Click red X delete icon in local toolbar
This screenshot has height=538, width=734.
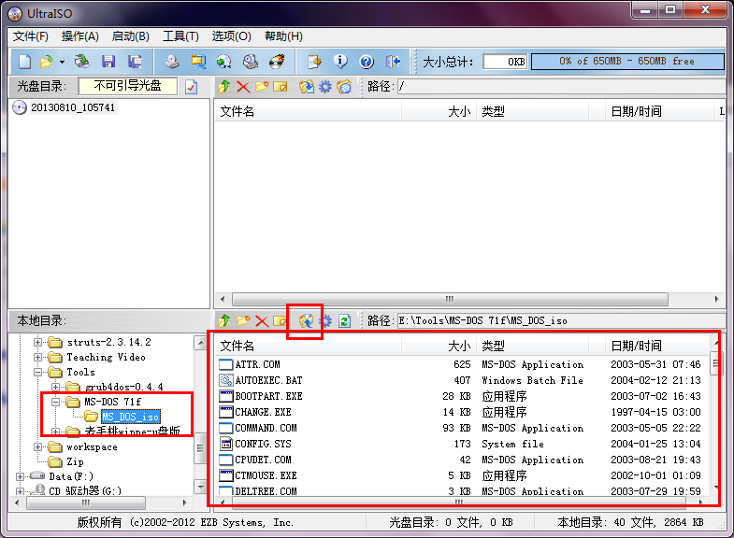point(262,321)
